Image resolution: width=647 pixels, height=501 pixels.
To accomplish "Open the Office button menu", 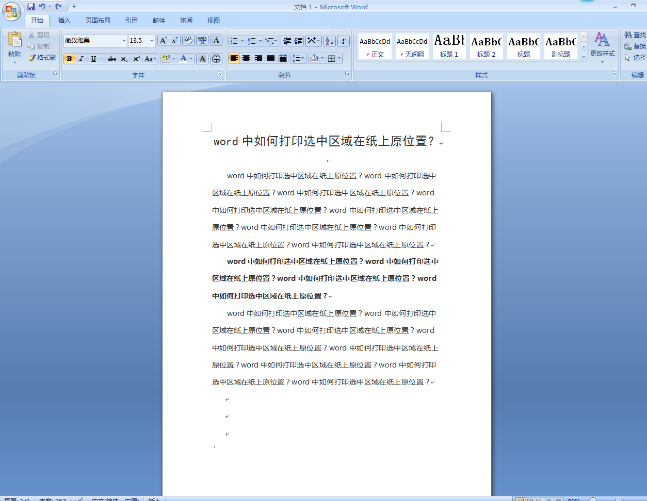I will pyautogui.click(x=11, y=11).
